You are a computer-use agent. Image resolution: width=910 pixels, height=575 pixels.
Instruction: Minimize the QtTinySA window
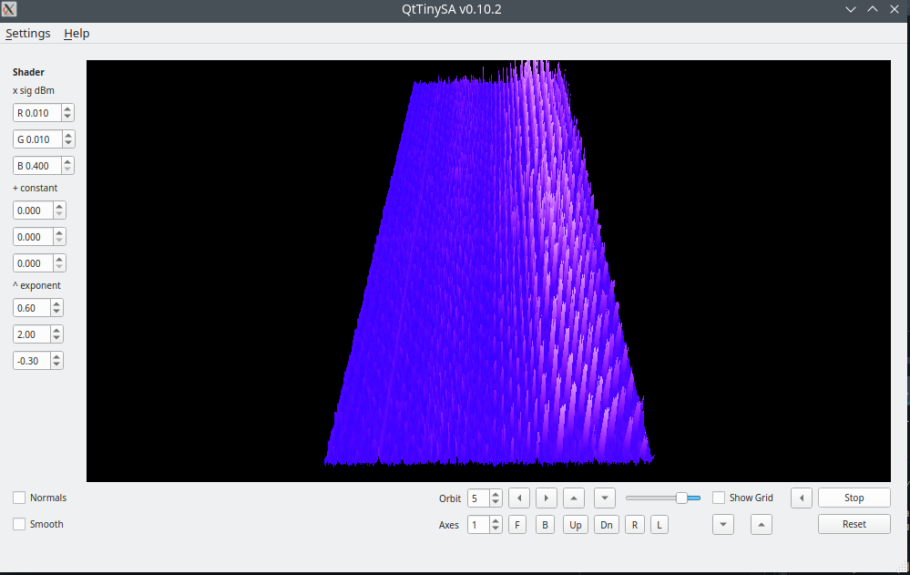pyautogui.click(x=850, y=9)
